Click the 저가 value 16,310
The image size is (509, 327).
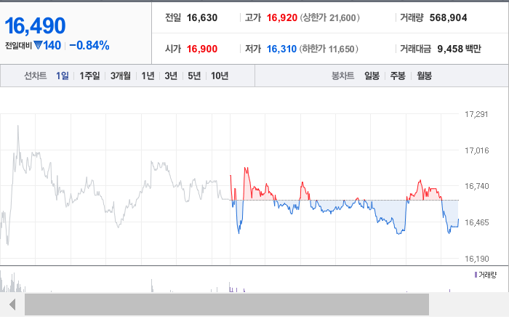[281, 49]
